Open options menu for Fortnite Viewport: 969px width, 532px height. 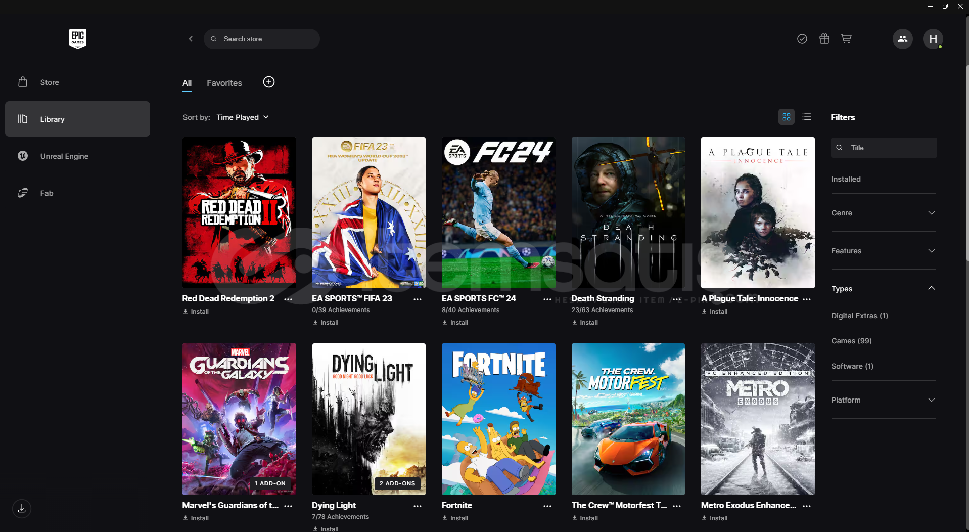(547, 506)
